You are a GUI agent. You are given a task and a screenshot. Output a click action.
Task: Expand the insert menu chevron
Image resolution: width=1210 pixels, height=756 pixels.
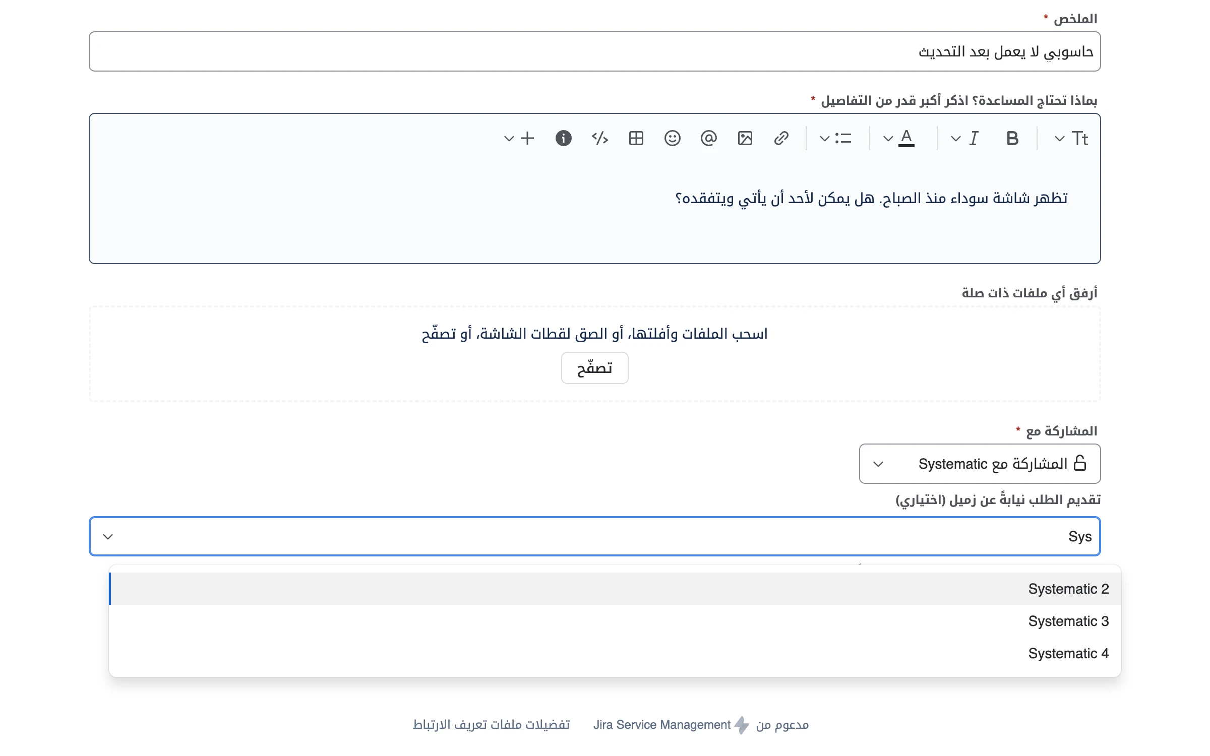click(509, 138)
